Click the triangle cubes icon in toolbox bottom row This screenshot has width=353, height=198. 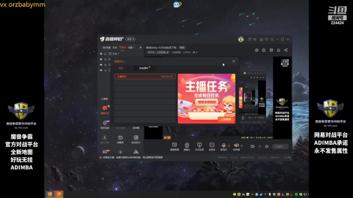pyautogui.click(x=136, y=152)
